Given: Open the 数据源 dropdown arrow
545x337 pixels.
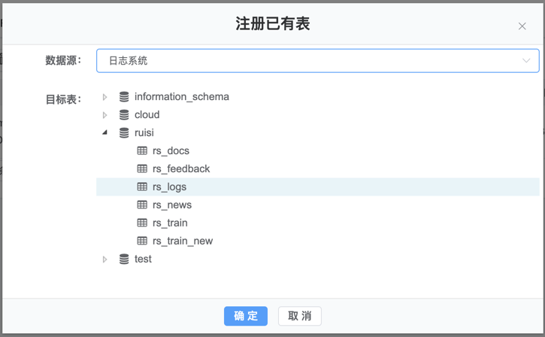Looking at the screenshot, I should [x=526, y=61].
